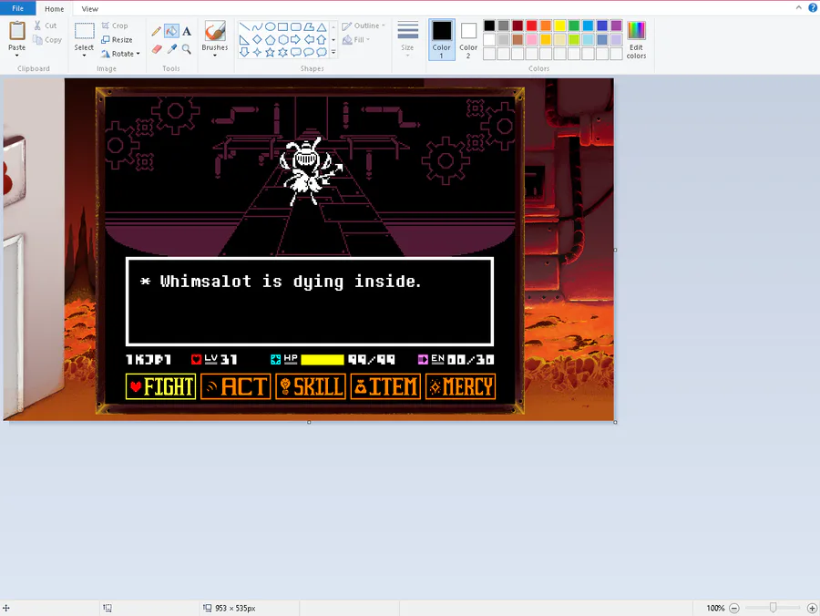Choose the Rounded rectangle shape
The image size is (820, 616).
tap(296, 26)
